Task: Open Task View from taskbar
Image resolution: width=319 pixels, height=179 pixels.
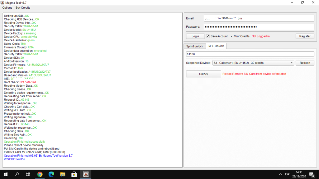Action: (x=28, y=174)
